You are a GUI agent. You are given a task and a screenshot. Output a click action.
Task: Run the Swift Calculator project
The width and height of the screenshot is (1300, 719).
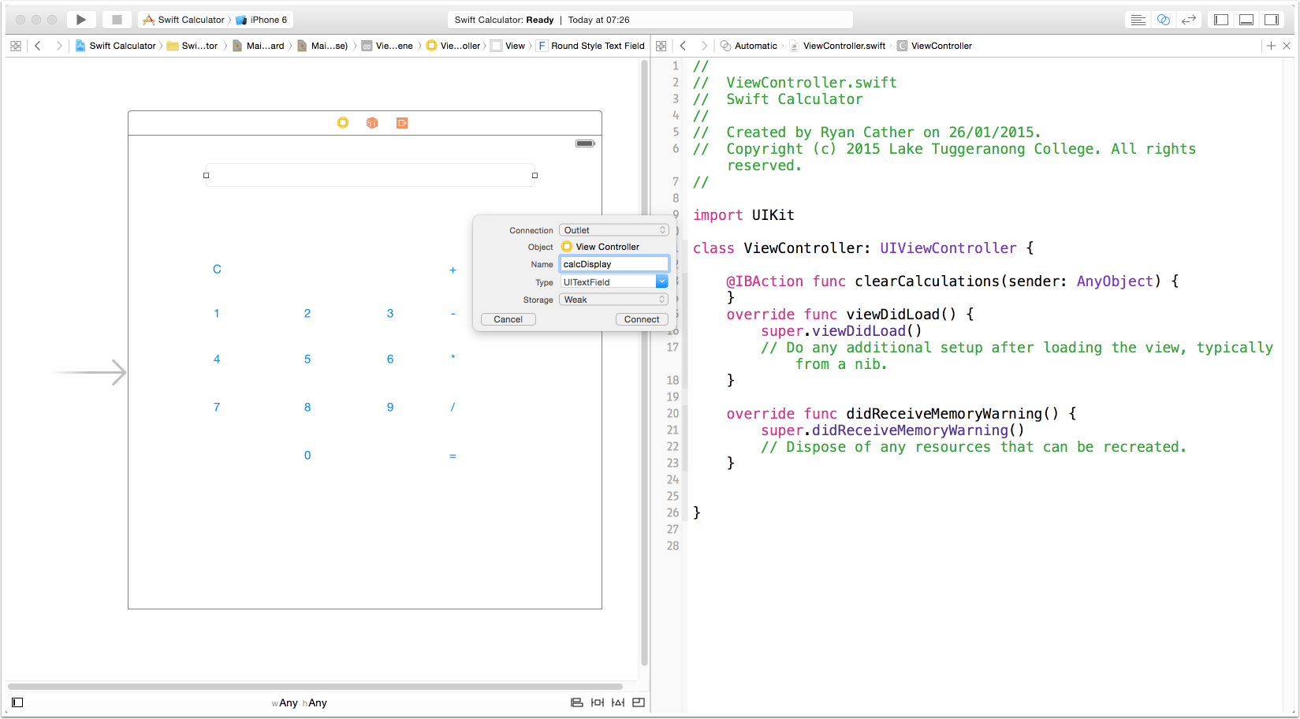click(80, 20)
